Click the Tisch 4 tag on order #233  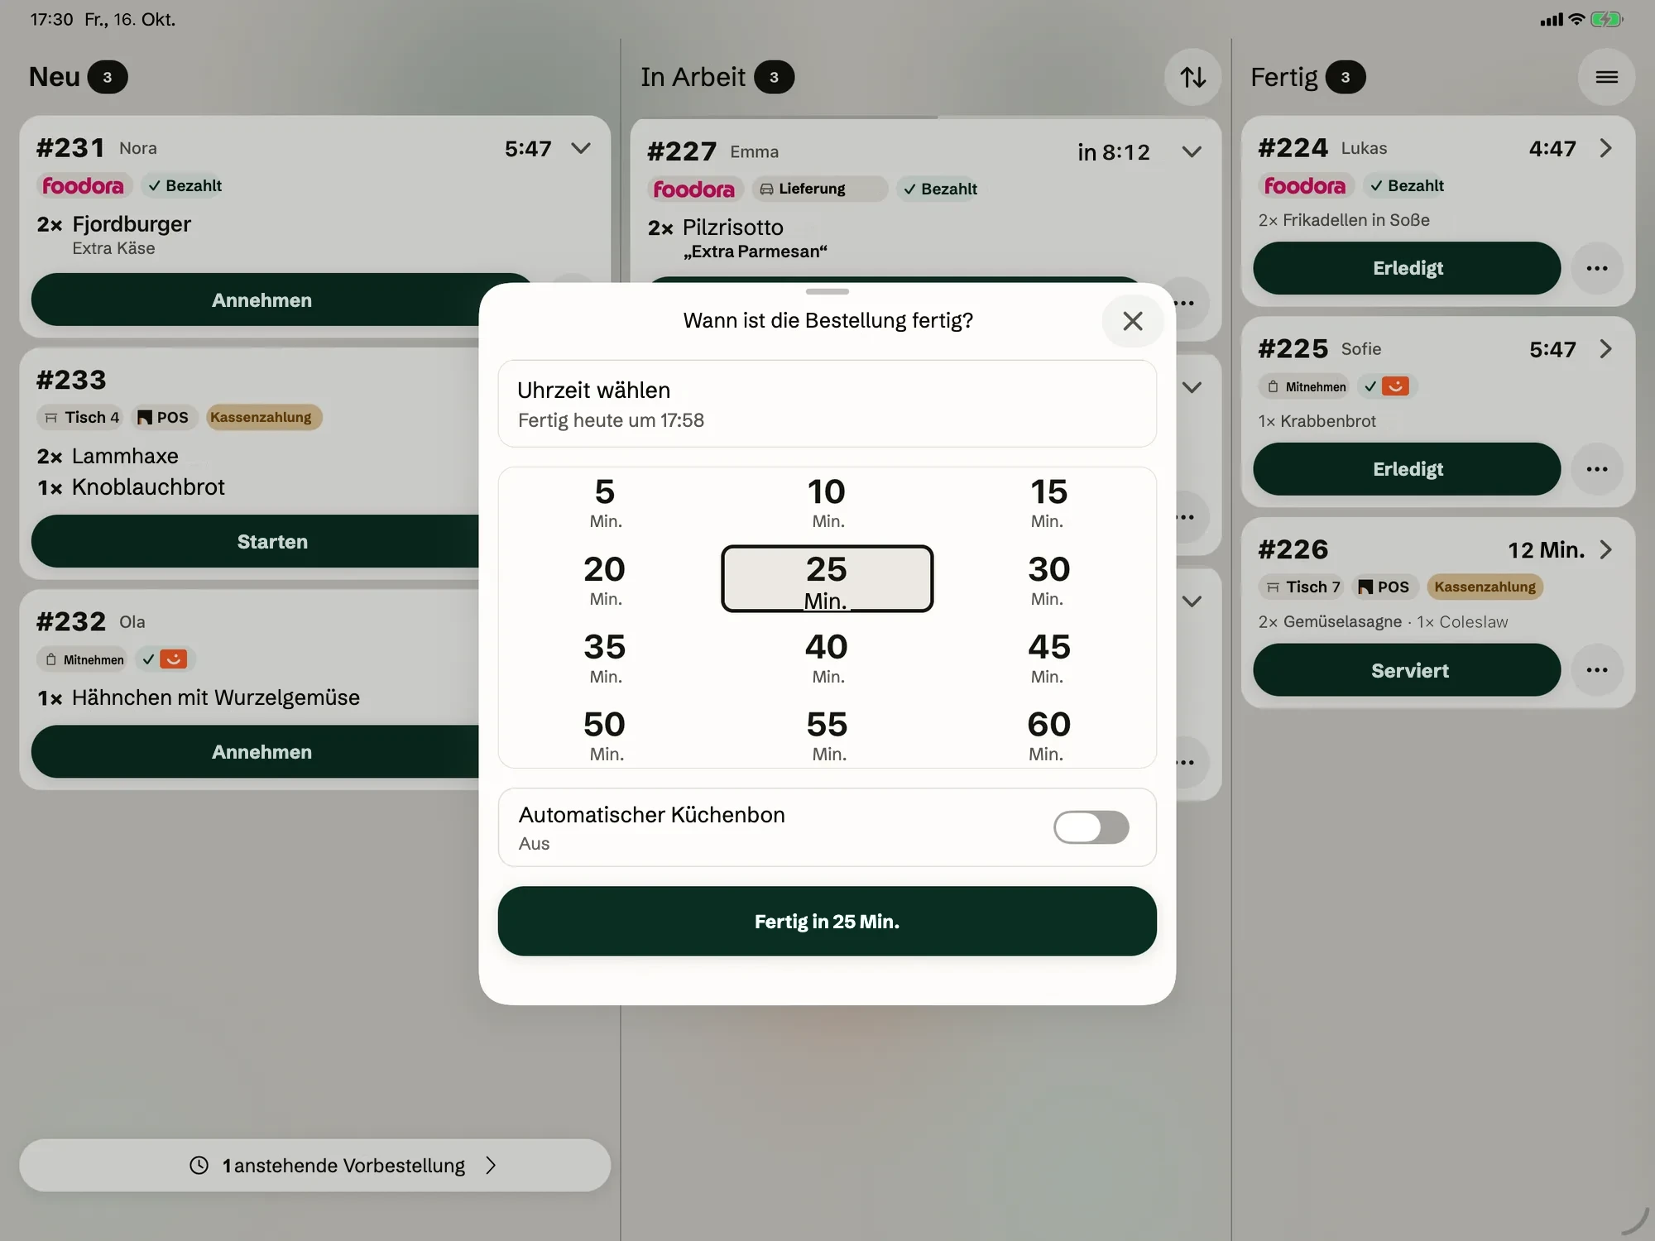point(81,417)
